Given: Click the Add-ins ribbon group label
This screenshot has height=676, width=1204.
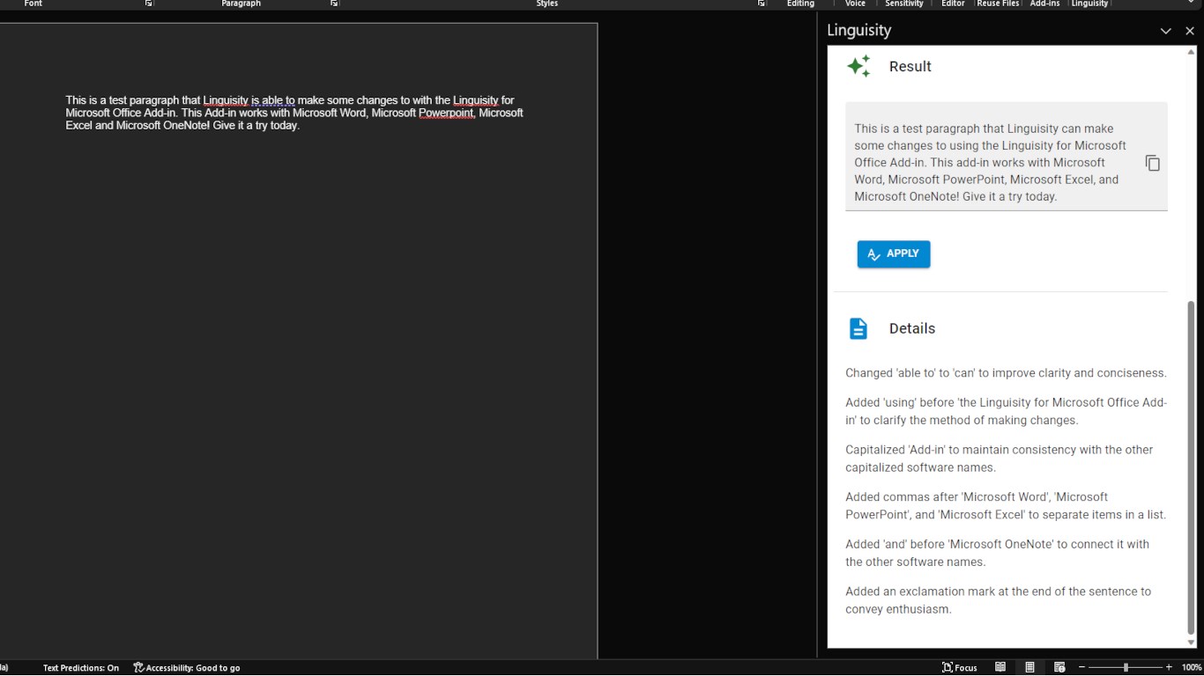Looking at the screenshot, I should [x=1044, y=4].
